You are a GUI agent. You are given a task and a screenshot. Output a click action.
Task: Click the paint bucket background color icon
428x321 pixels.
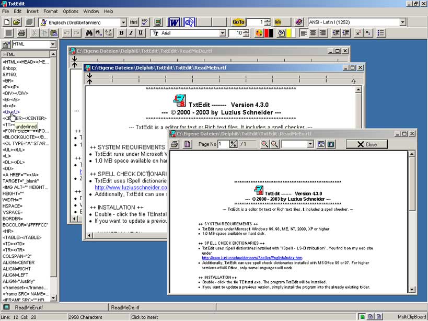[281, 33]
